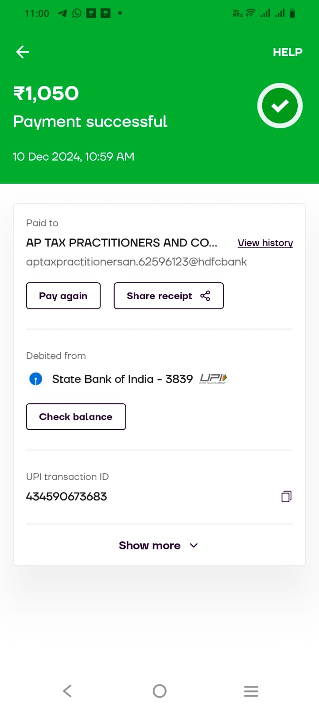This screenshot has height=708, width=319.
Task: Tap the UPI logo beside bank name
Action: point(213,378)
